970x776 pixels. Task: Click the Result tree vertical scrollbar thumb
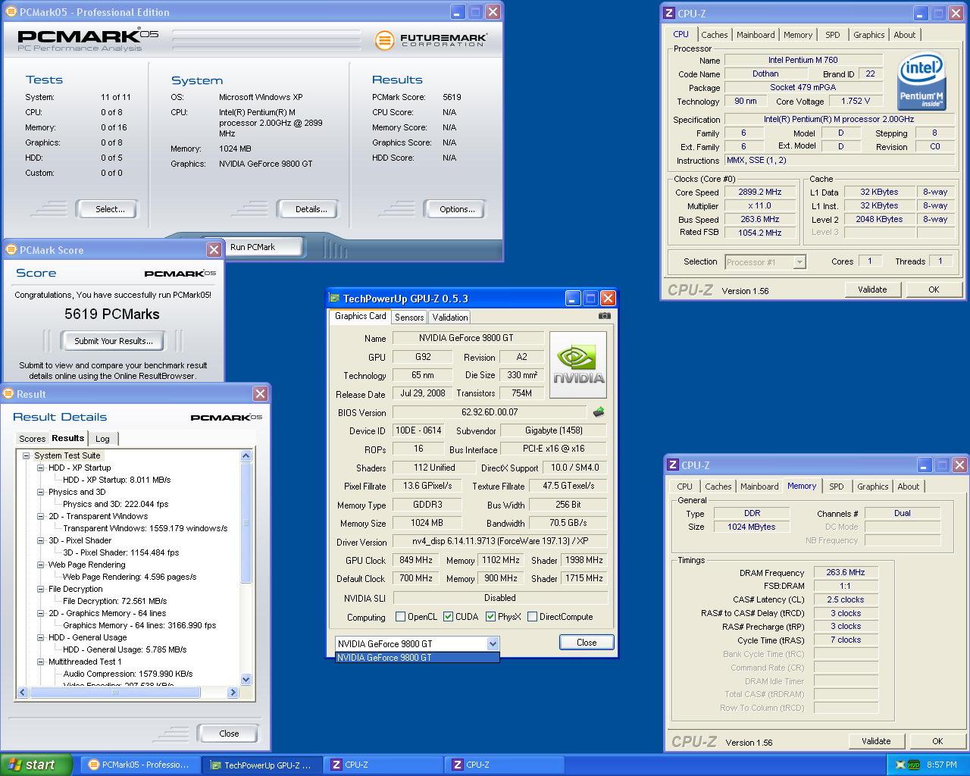246,522
